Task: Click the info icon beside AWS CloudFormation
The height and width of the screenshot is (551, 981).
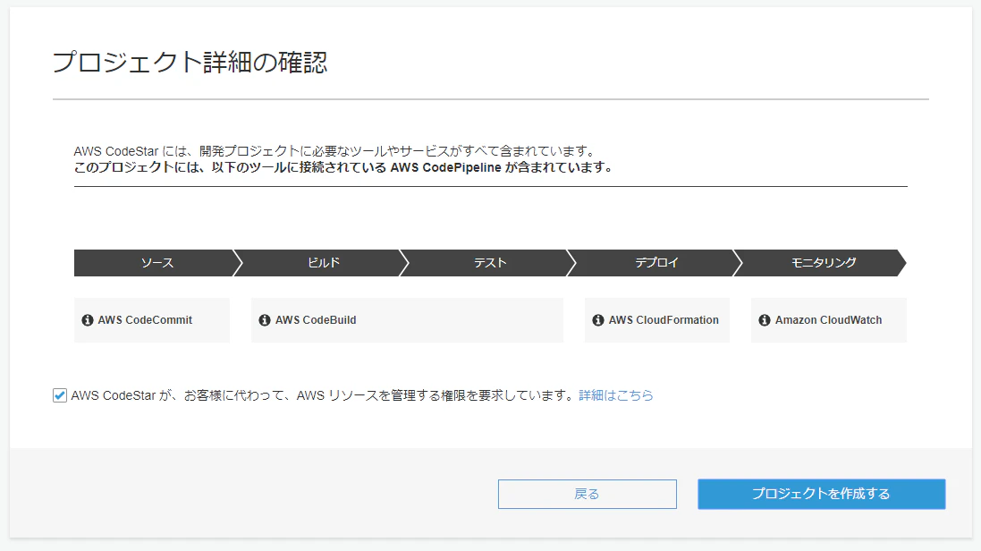Action: [x=598, y=320]
